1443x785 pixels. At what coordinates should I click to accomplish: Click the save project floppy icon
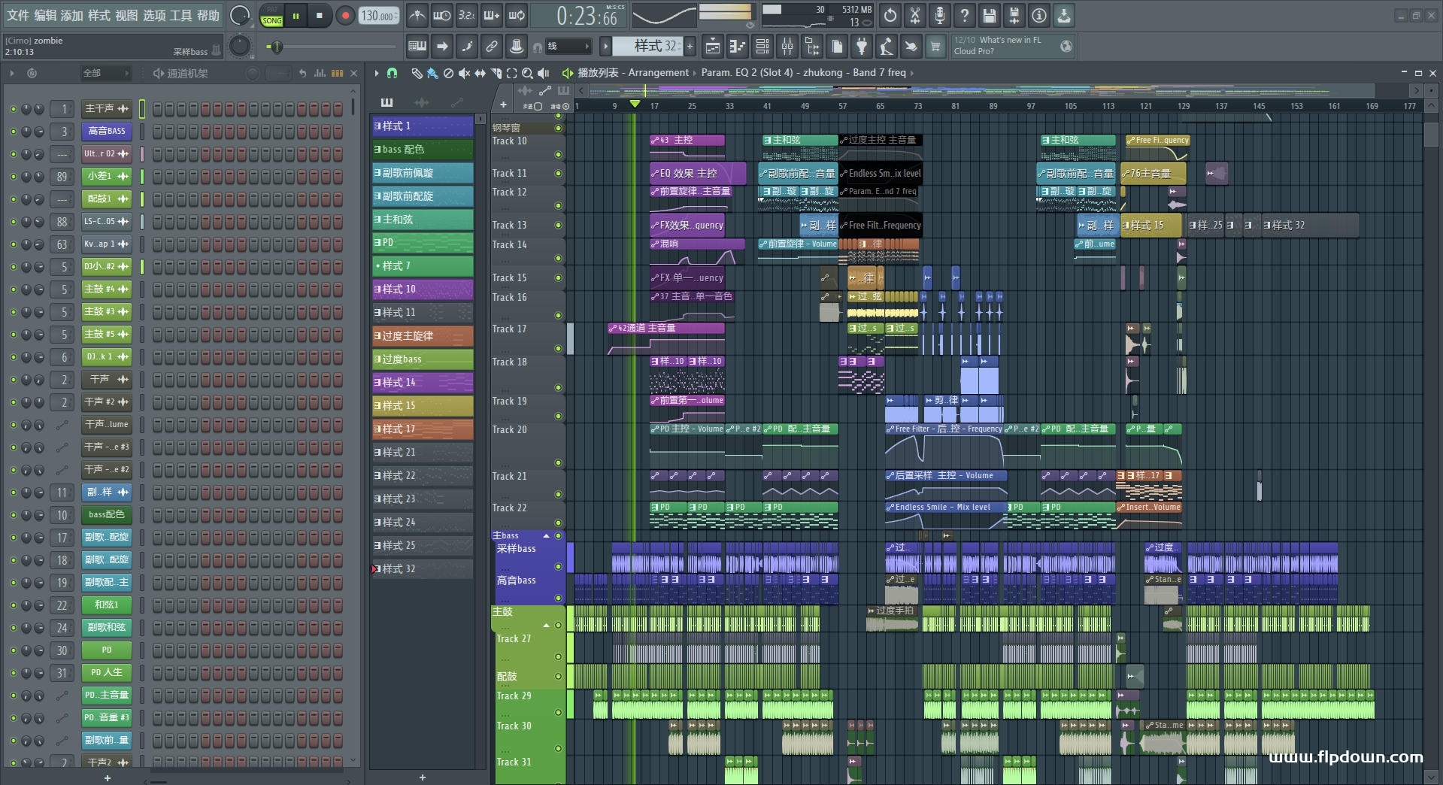tap(990, 16)
